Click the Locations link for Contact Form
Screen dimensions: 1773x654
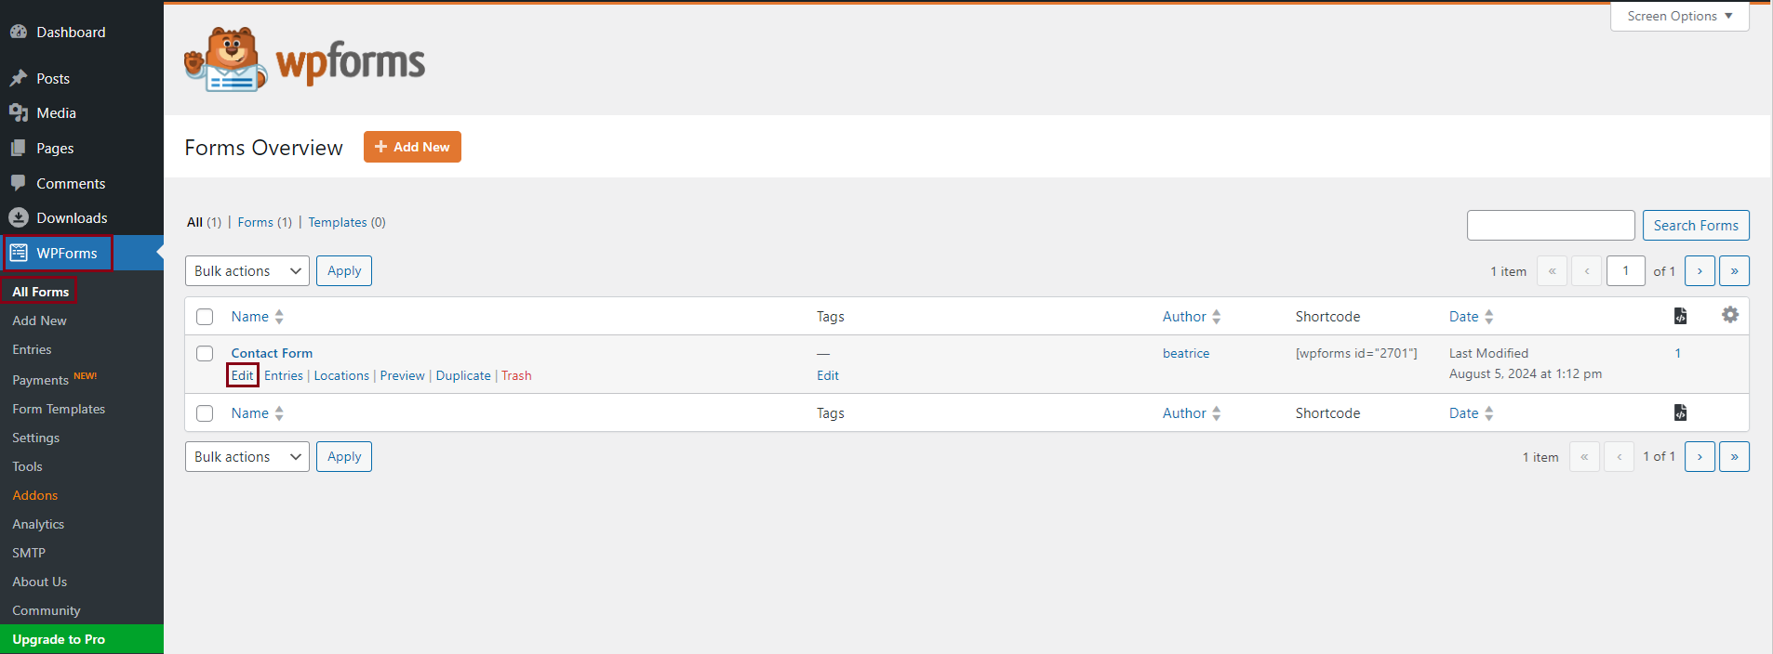(x=341, y=375)
